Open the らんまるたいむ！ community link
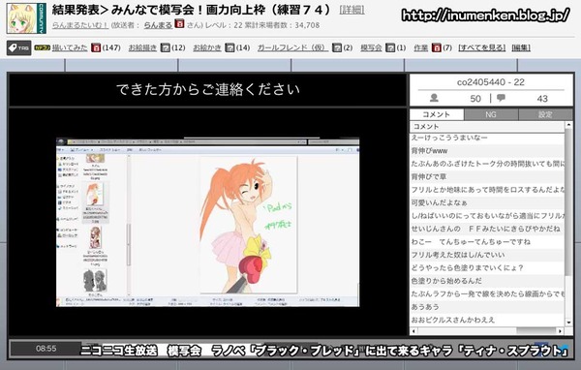The width and height of the screenshot is (581, 370). click(x=80, y=25)
